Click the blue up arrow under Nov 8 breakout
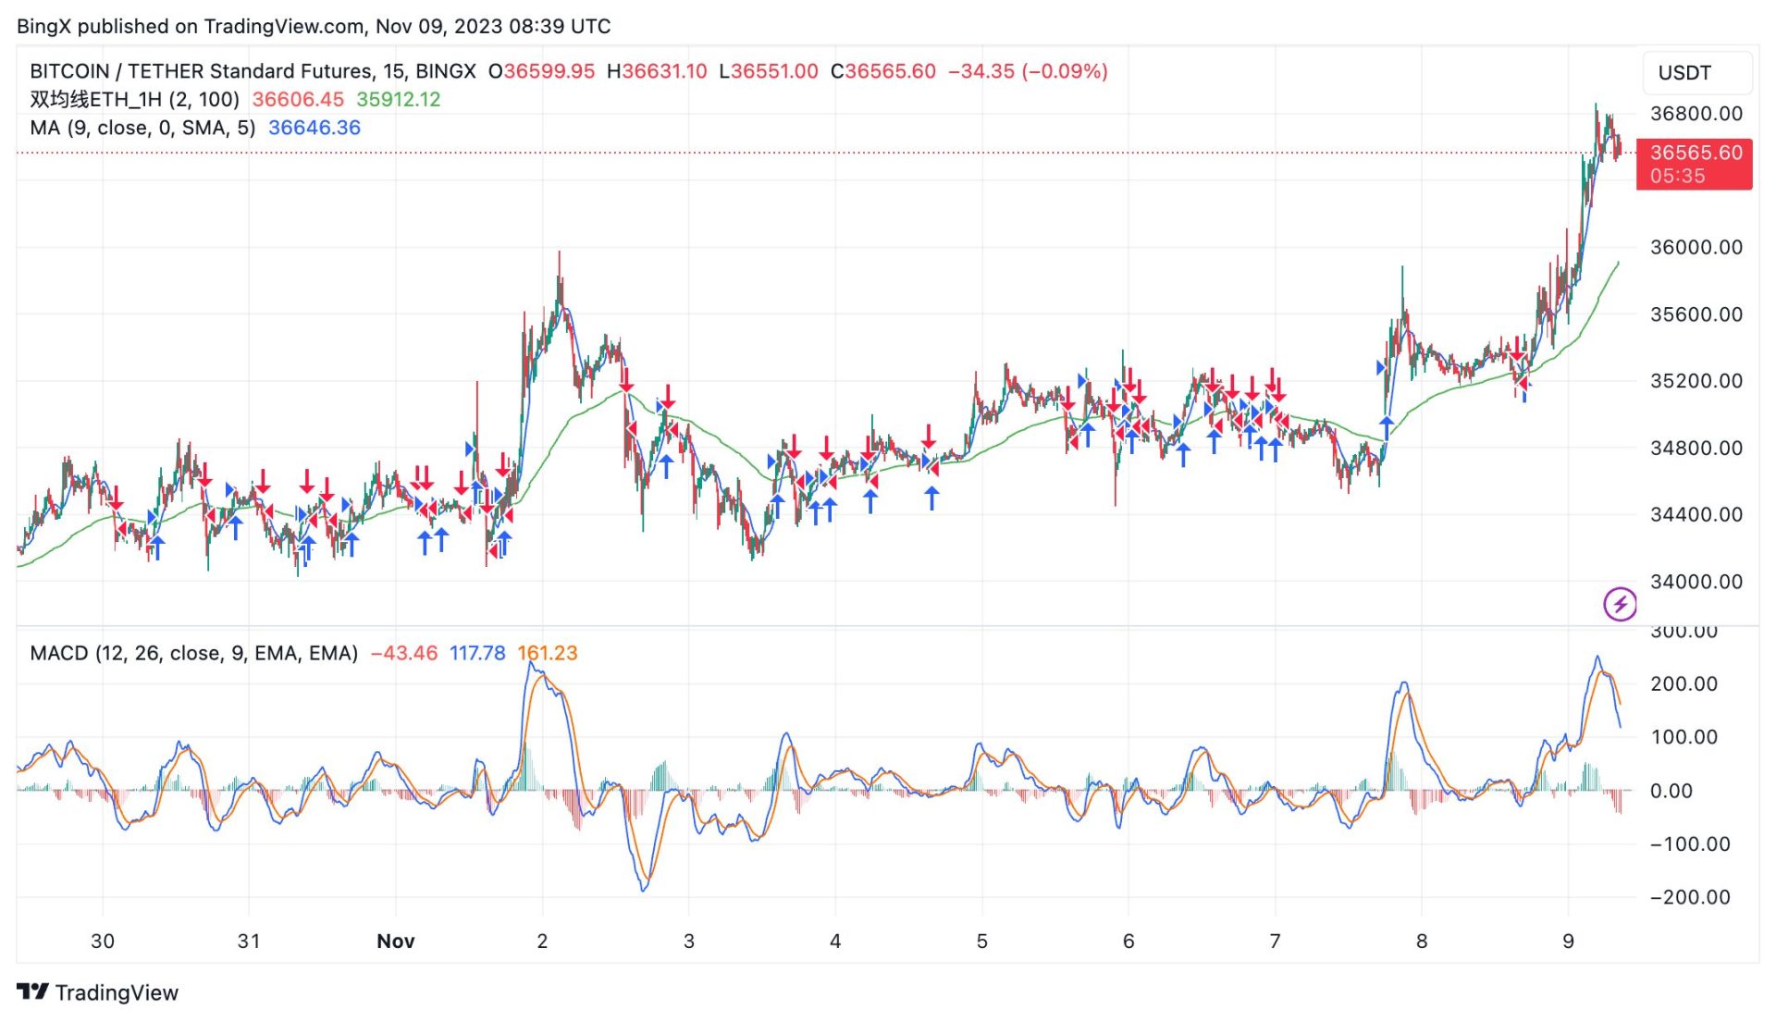Viewport: 1776px width, 1021px height. pos(1386,427)
